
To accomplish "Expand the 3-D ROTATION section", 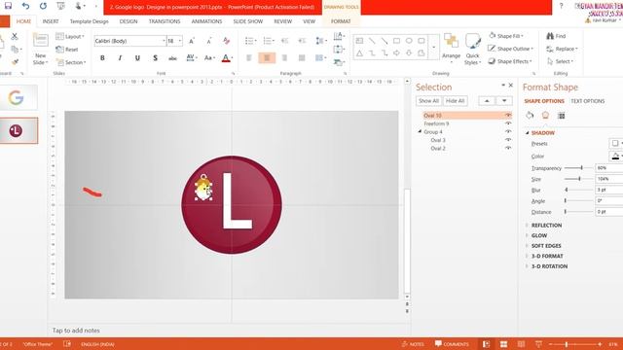I will click(528, 266).
